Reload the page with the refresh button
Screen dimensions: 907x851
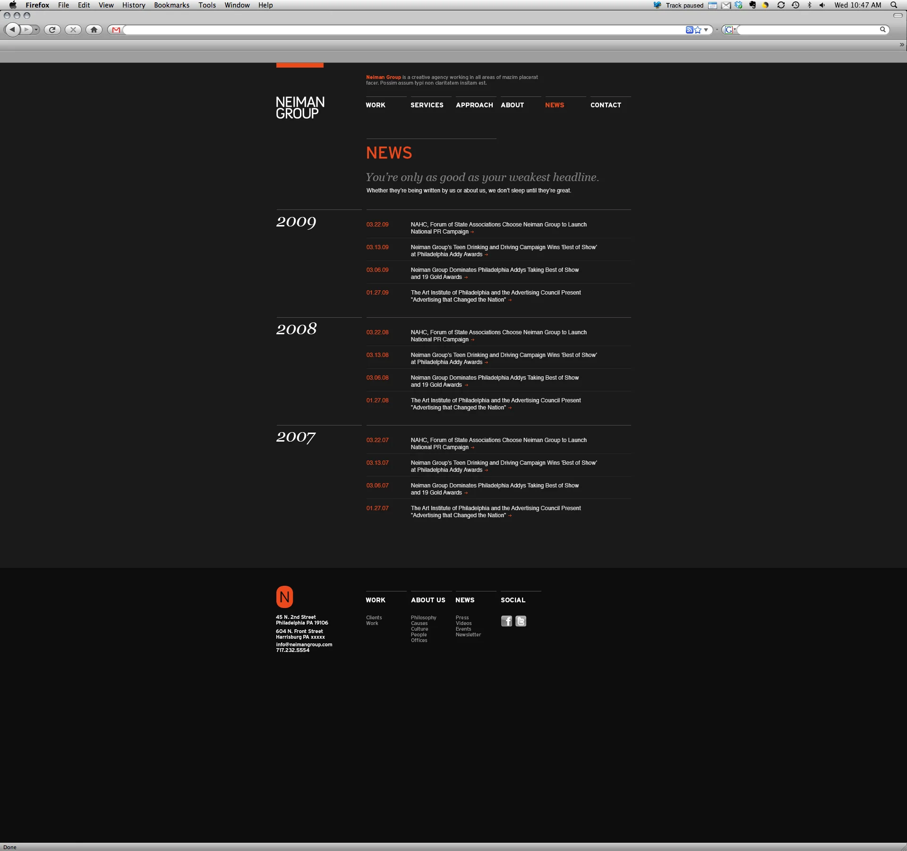pyautogui.click(x=52, y=30)
